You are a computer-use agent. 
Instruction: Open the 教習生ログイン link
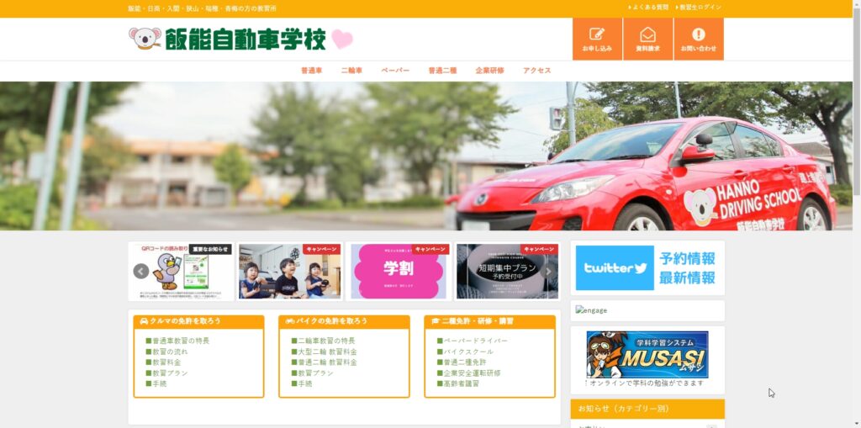click(x=699, y=8)
